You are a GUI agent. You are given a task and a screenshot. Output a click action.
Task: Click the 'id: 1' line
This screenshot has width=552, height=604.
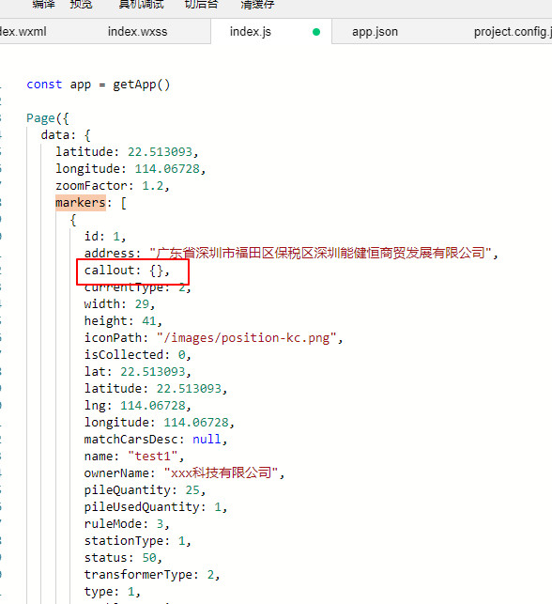105,236
